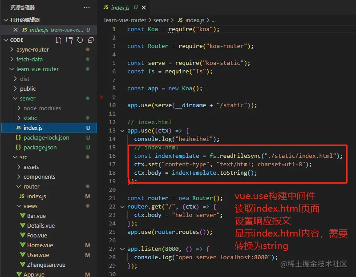Open the selected server index.js file
The height and width of the screenshot is (277, 356).
point(49,128)
